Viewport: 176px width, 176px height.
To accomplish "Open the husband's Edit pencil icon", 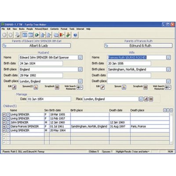I will tap(14, 87).
